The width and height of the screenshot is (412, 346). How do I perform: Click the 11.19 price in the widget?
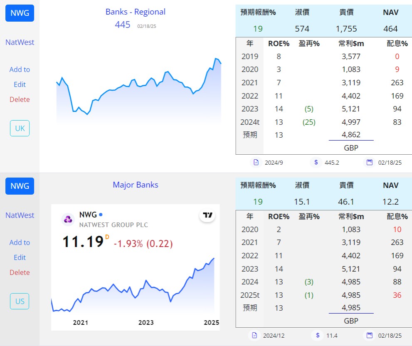pyautogui.click(x=83, y=242)
